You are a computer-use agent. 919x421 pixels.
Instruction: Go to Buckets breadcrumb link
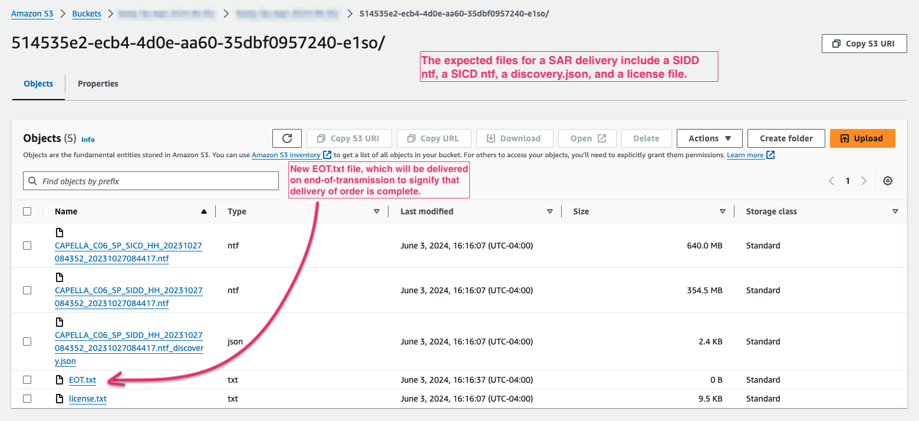[x=87, y=14]
